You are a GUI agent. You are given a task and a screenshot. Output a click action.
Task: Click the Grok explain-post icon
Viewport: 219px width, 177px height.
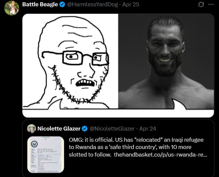click(x=201, y=5)
